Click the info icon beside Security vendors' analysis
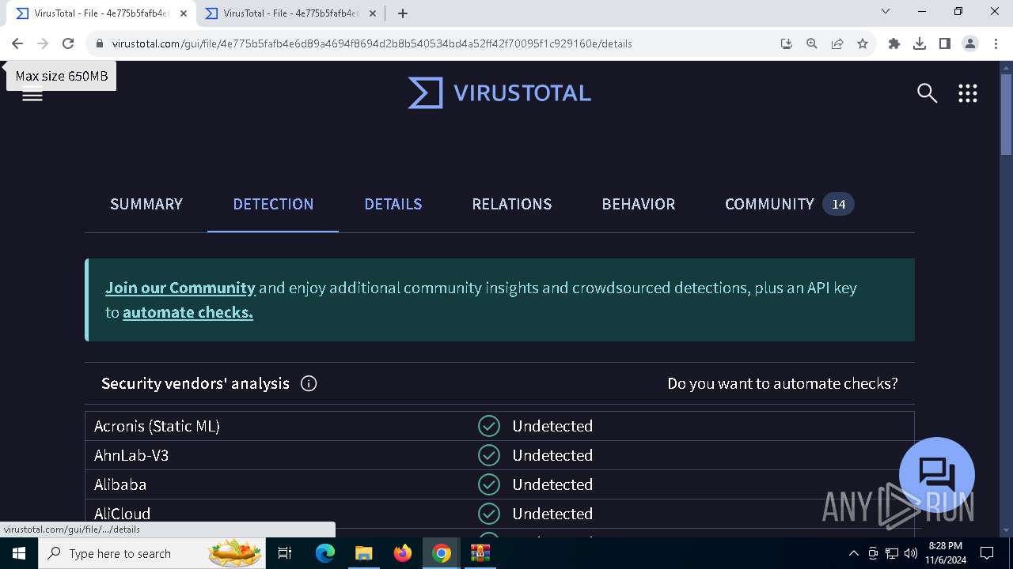 (x=309, y=383)
